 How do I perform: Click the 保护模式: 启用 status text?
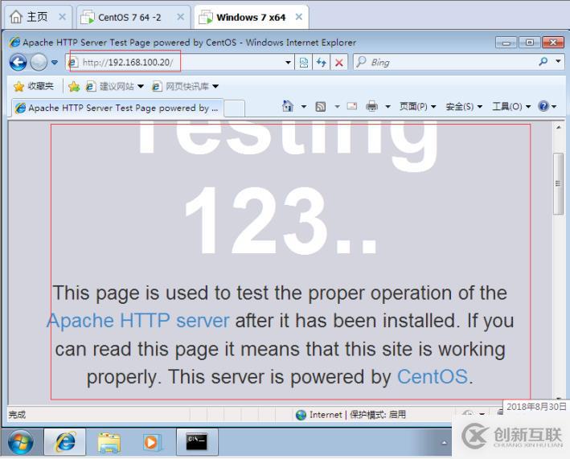pos(378,415)
